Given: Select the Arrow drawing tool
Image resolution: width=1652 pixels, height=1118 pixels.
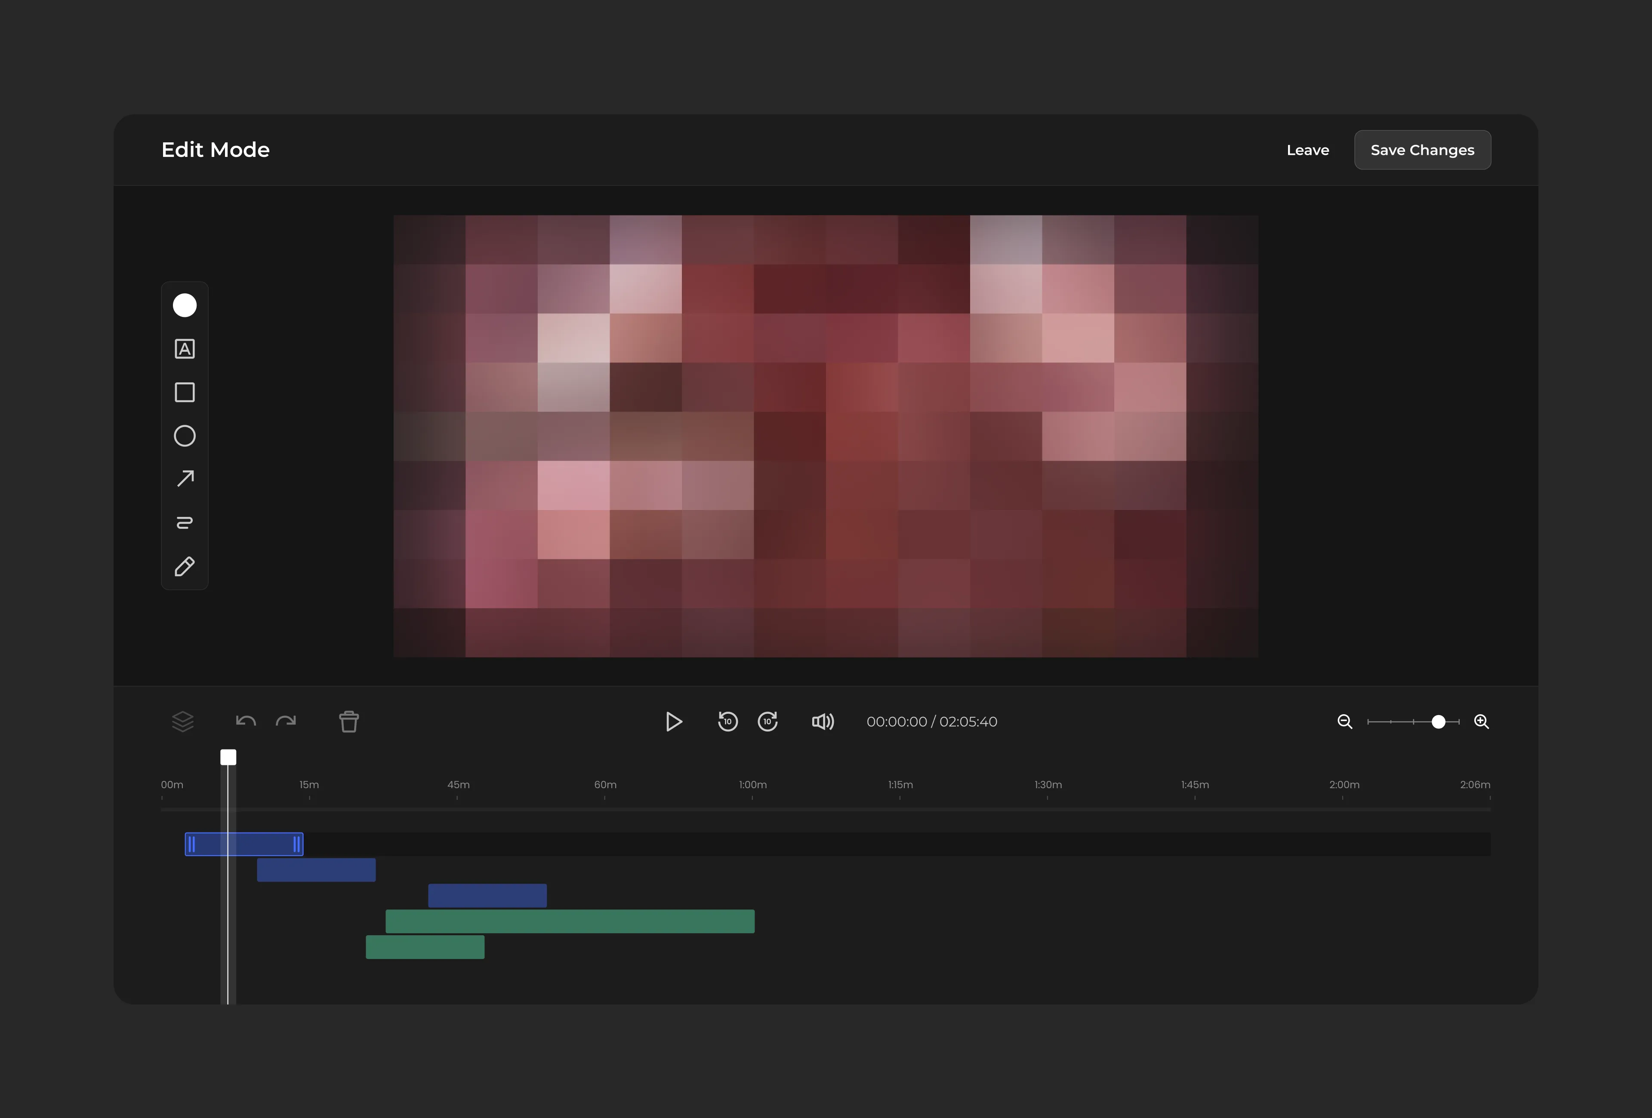Looking at the screenshot, I should pos(185,479).
